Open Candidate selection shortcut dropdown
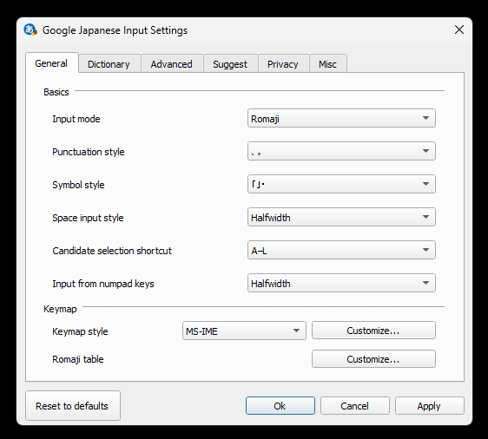The image size is (488, 439). point(341,250)
